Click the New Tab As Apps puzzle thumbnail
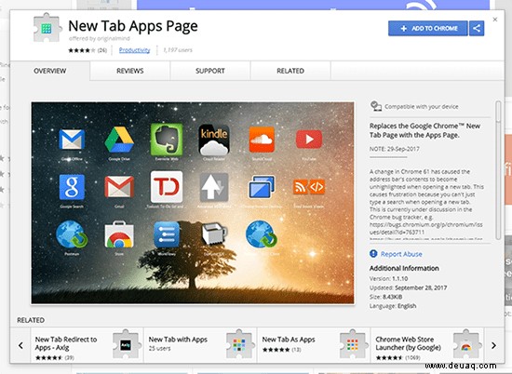The image size is (512, 374). click(x=353, y=344)
